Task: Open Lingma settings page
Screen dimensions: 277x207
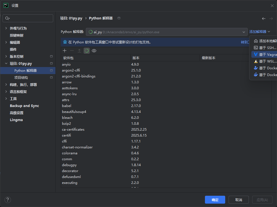Action: [x=16, y=120]
